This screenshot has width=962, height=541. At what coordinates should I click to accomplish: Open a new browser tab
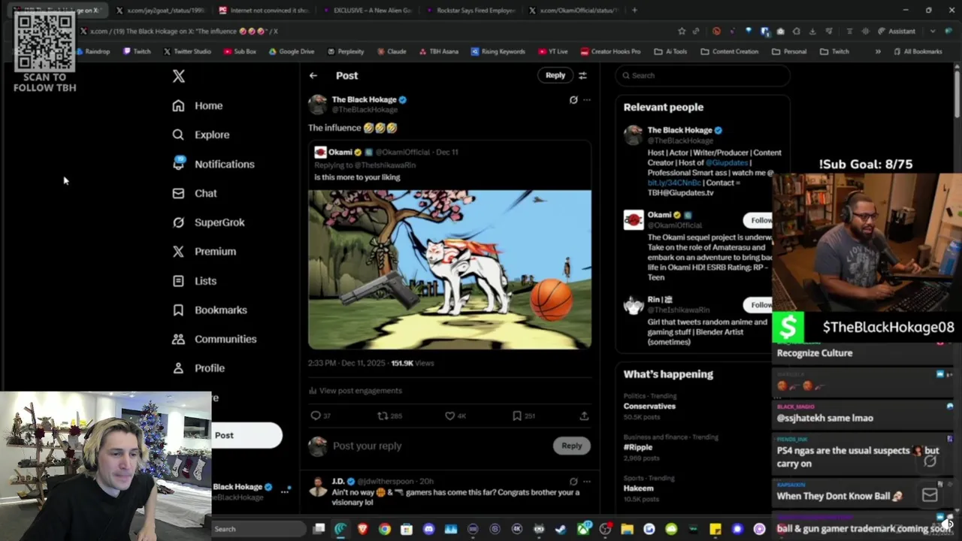click(x=634, y=11)
